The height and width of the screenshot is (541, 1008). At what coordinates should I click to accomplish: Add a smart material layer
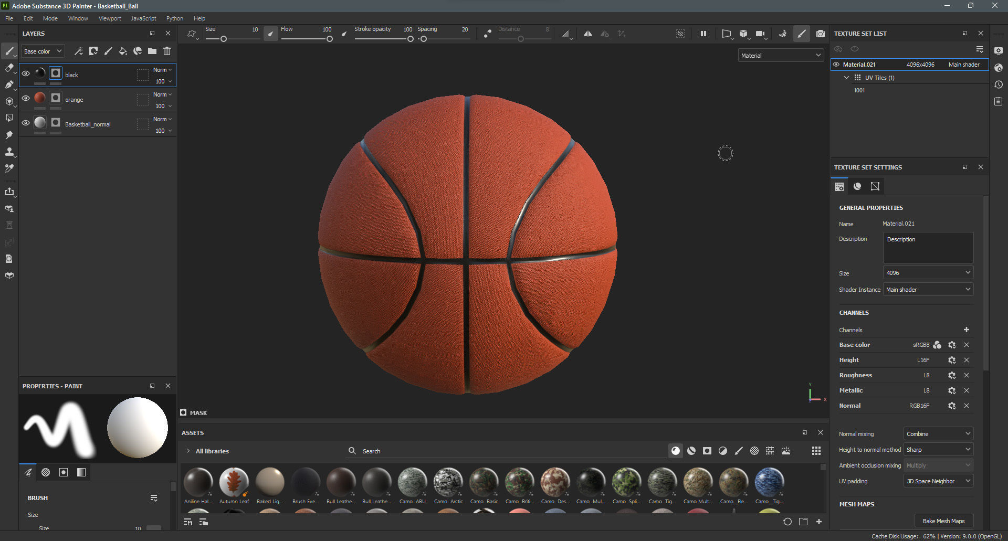[x=138, y=51]
